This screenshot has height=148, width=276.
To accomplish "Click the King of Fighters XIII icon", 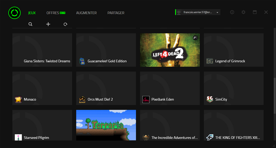I will 210,138.
